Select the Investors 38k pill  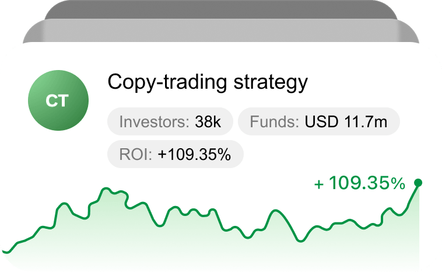click(x=170, y=123)
